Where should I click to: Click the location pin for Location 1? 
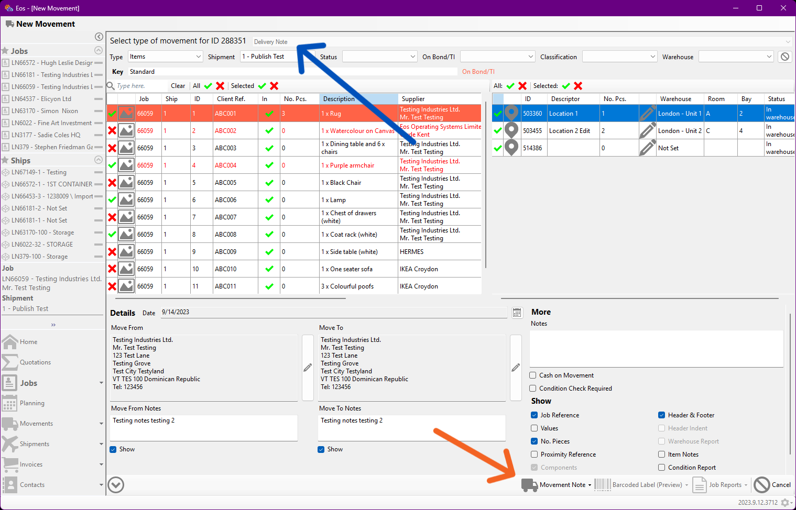(x=511, y=113)
